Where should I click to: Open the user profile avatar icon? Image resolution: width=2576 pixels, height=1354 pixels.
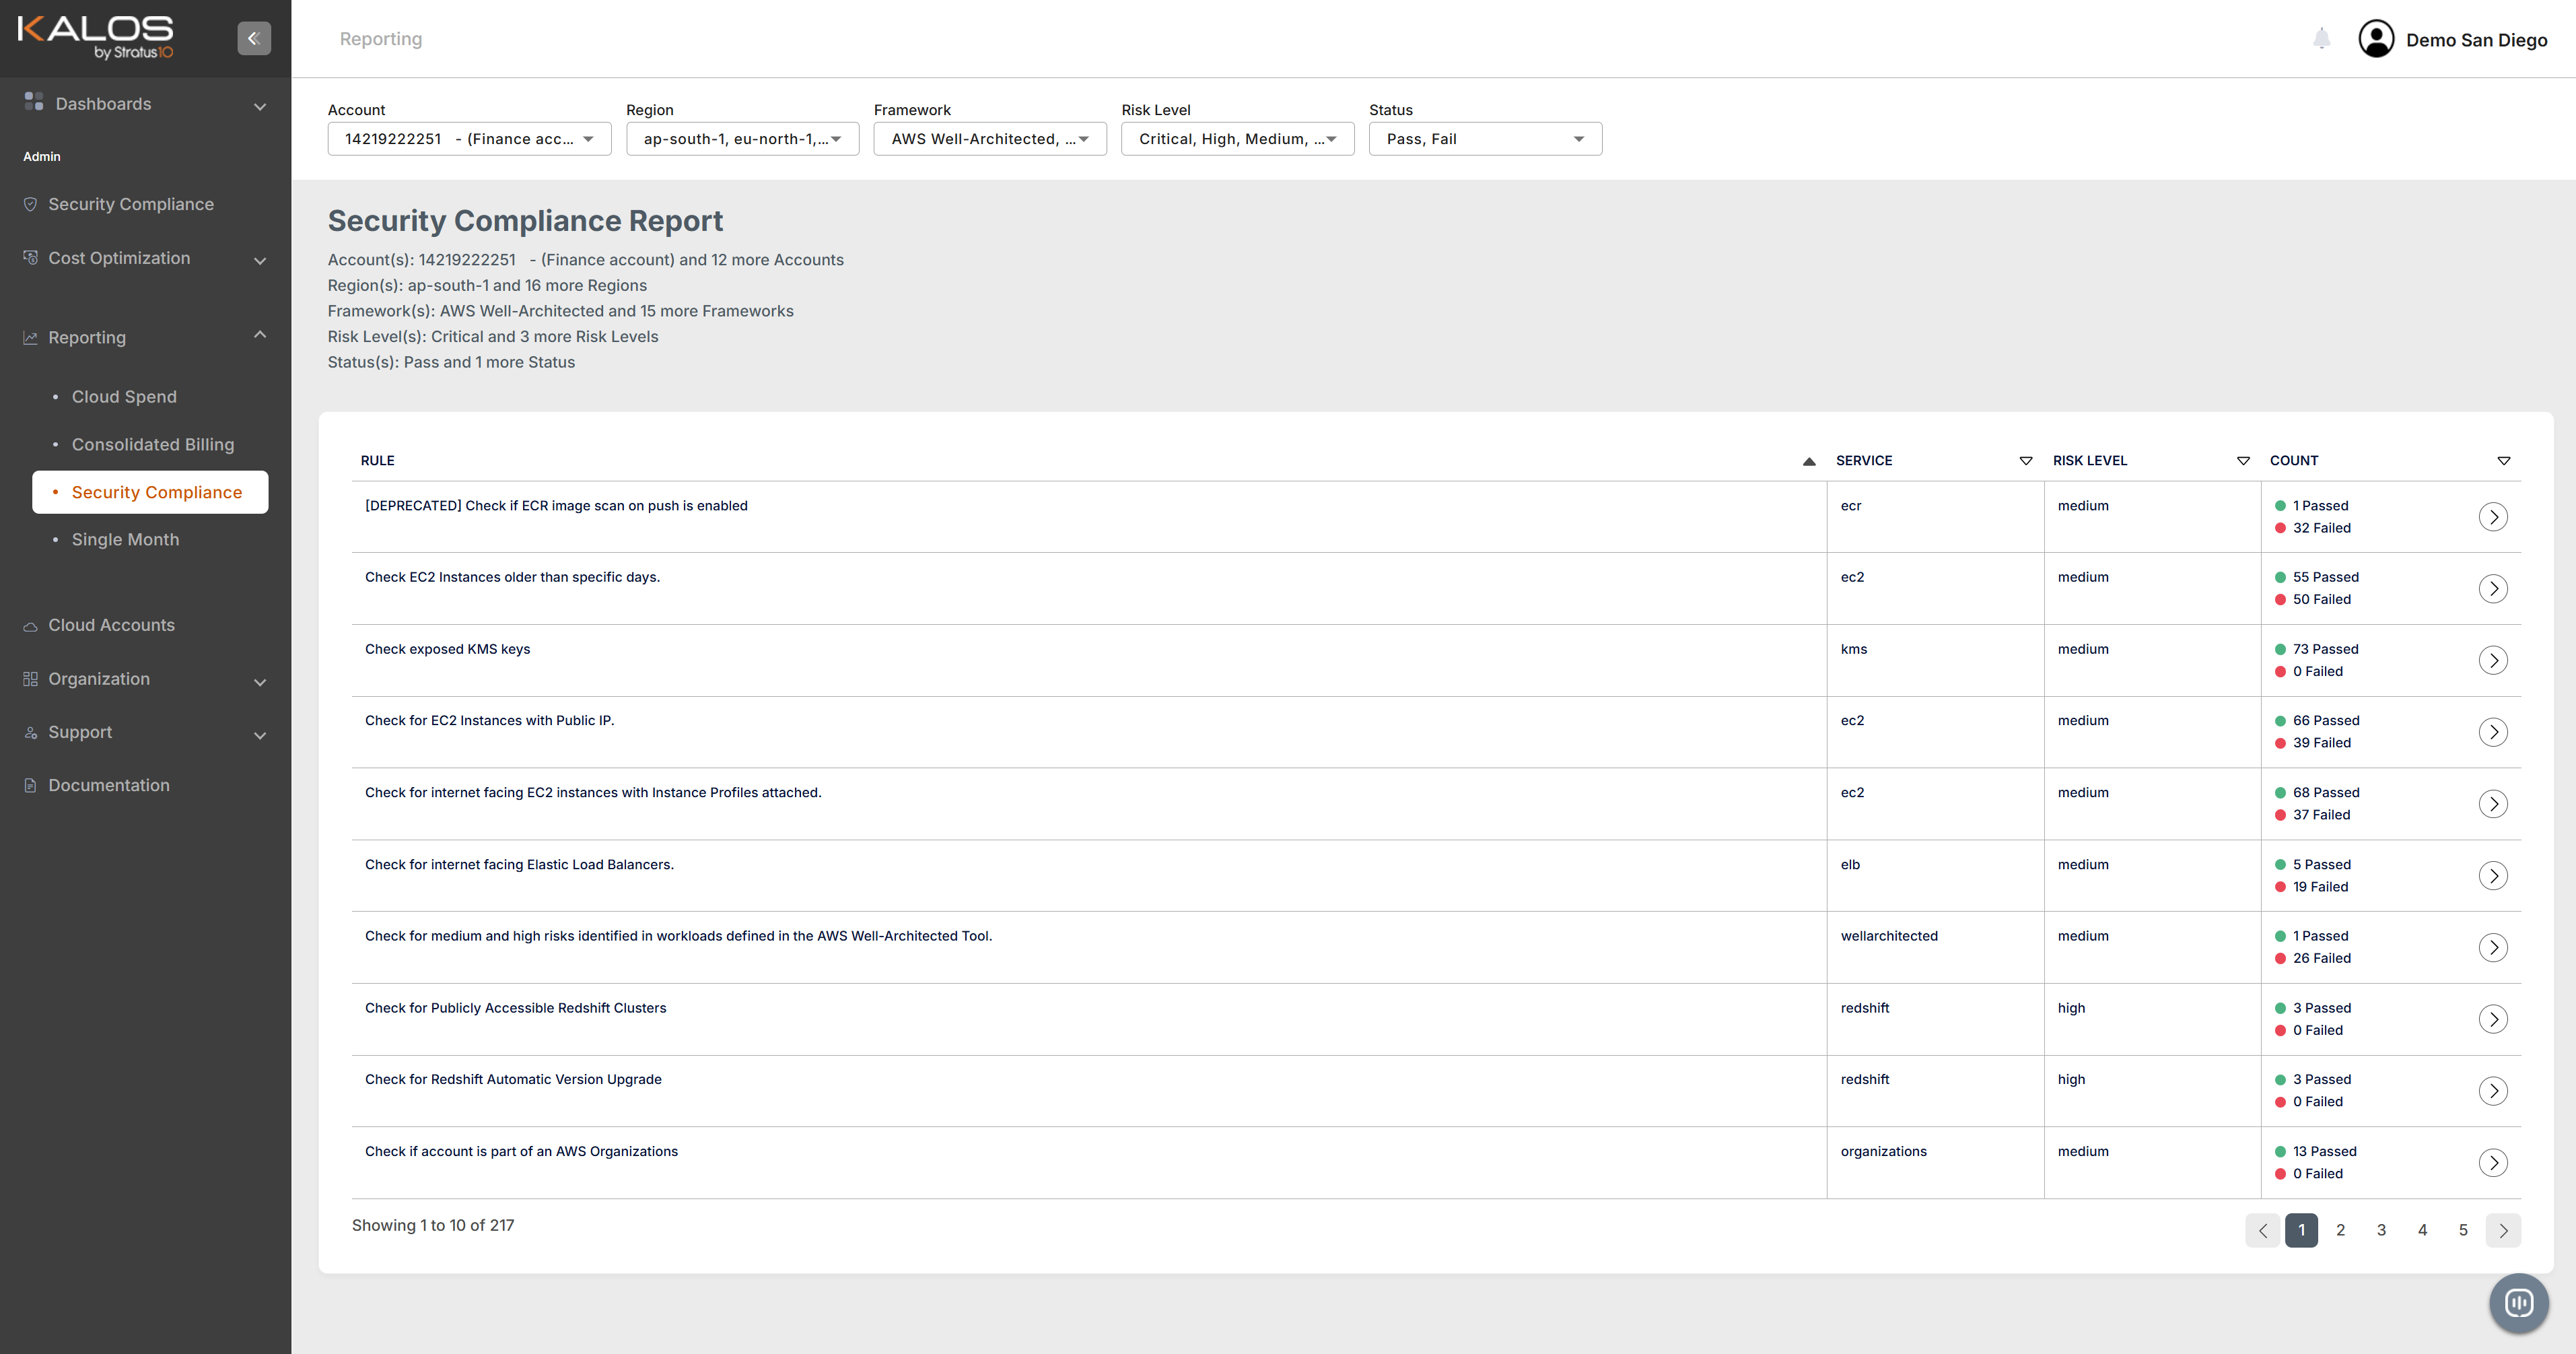2376,39
